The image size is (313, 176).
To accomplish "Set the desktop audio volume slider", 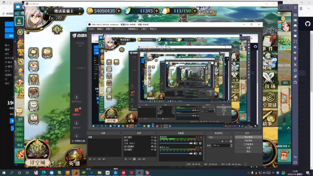I will (176, 143).
